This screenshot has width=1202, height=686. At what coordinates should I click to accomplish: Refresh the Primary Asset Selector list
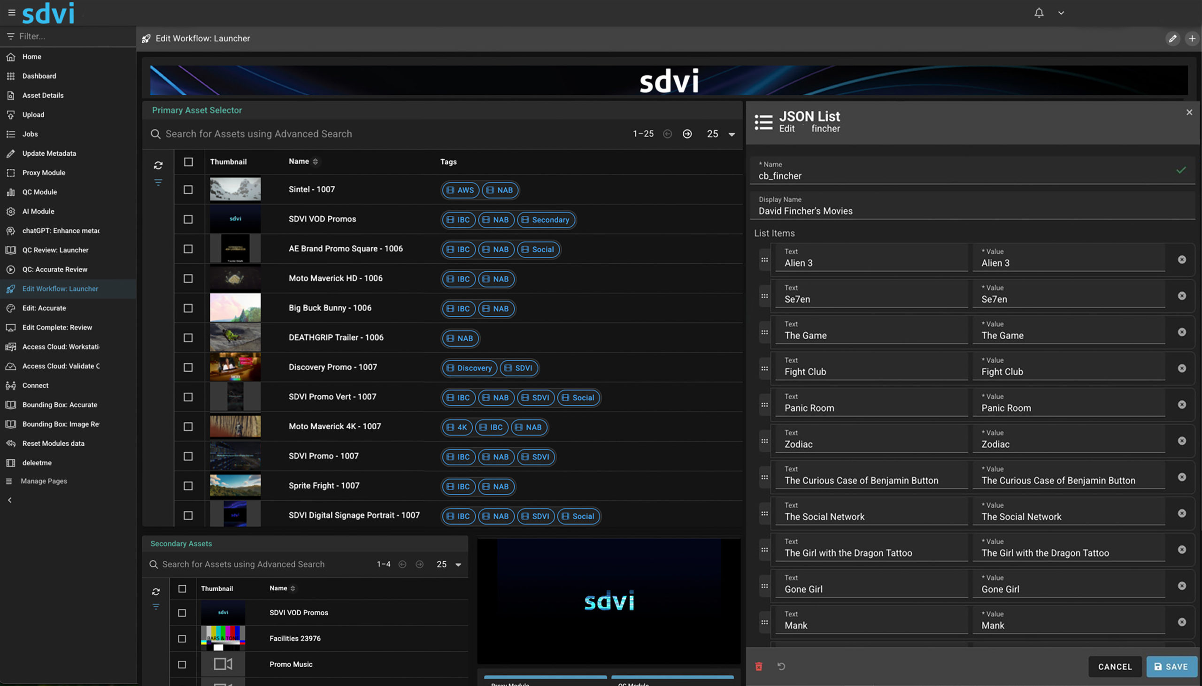(158, 165)
